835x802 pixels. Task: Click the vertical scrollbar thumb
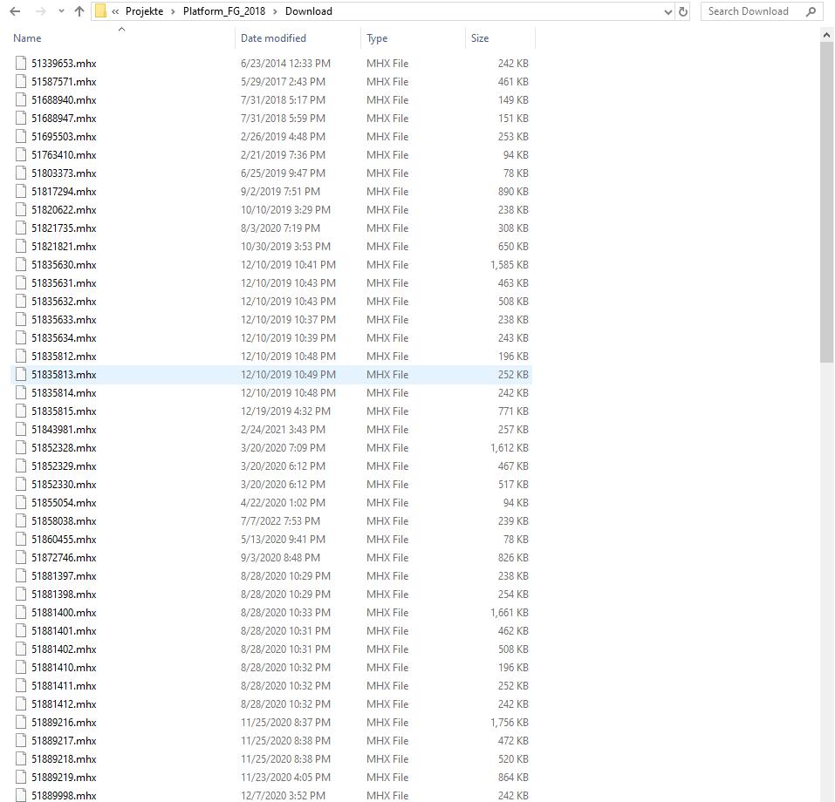[x=827, y=200]
